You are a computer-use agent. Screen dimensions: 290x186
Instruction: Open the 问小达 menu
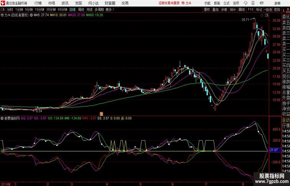point(93,3)
